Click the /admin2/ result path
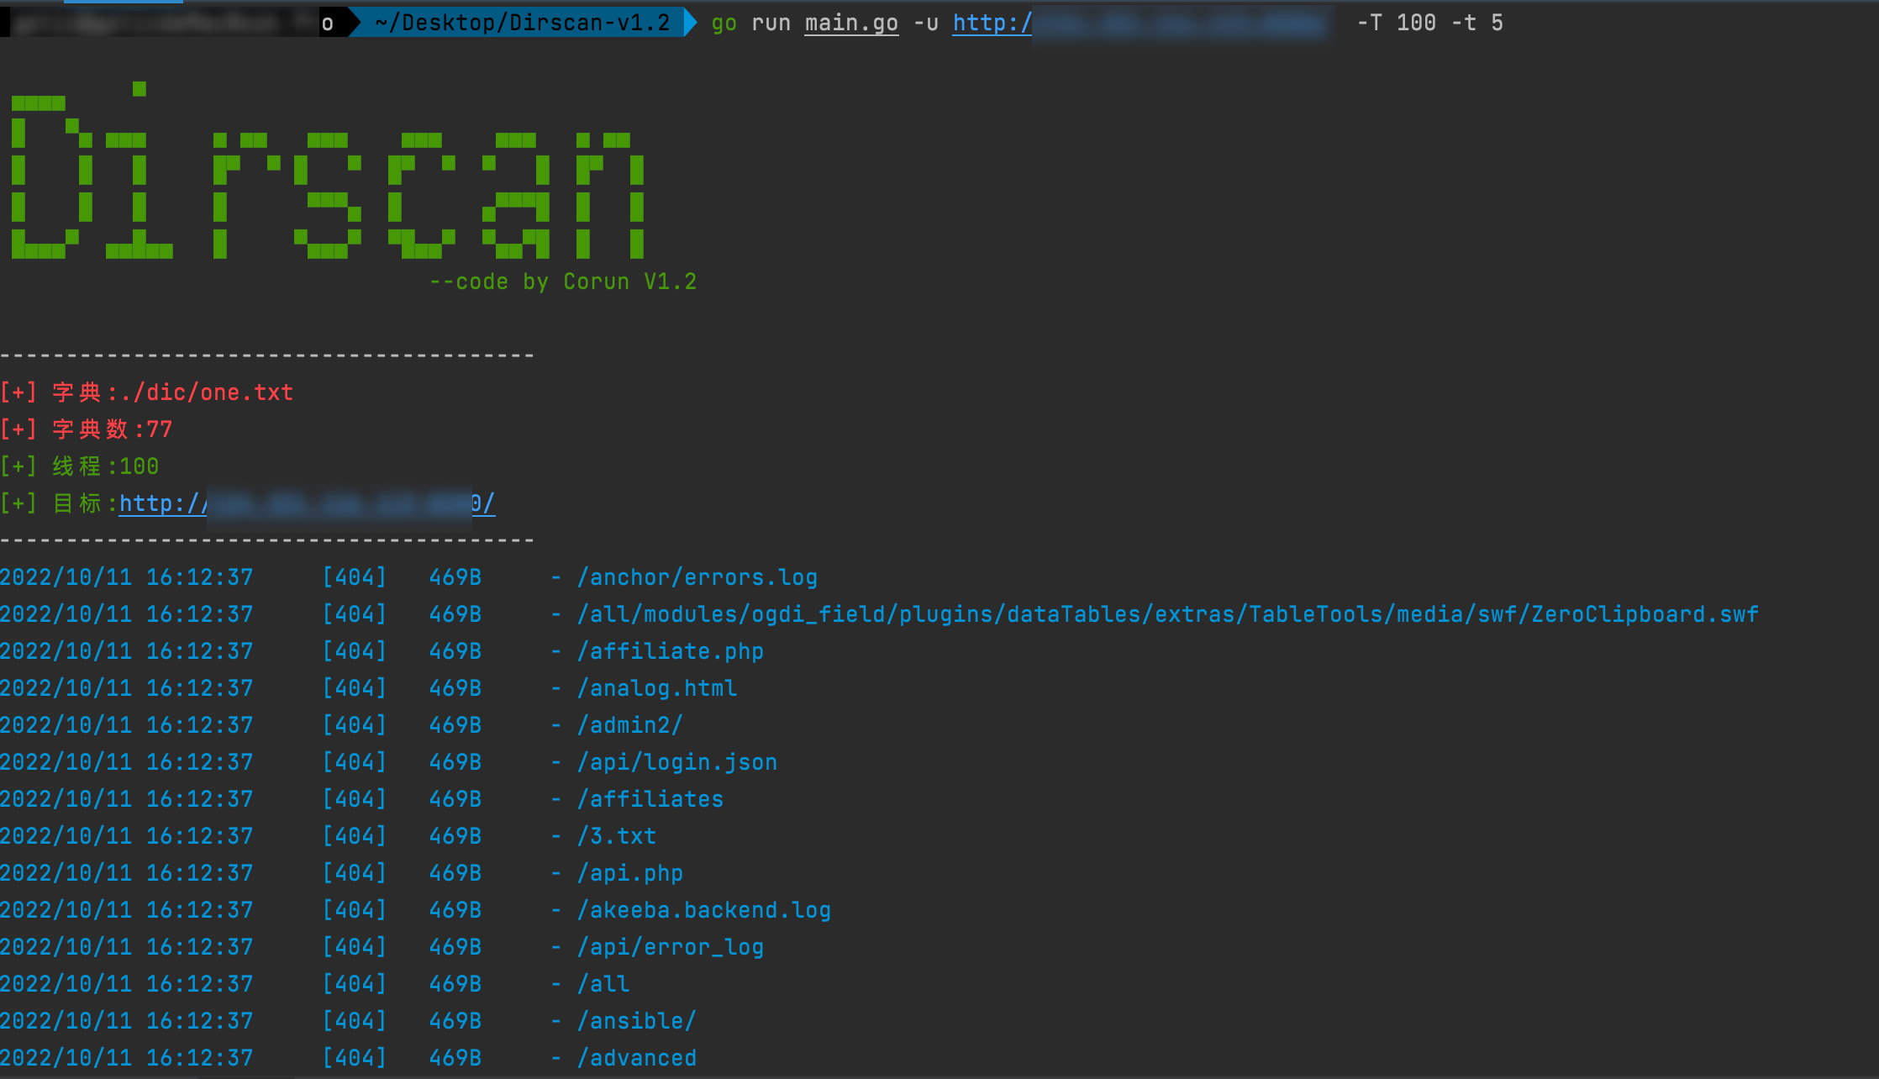 (629, 725)
